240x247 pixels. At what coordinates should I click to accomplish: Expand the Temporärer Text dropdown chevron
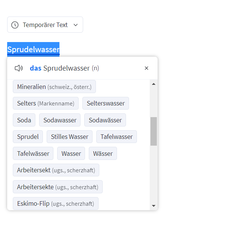(x=76, y=25)
